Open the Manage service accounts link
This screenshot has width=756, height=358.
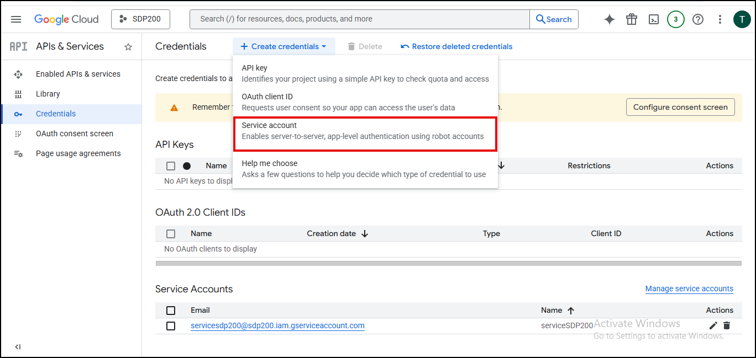689,288
